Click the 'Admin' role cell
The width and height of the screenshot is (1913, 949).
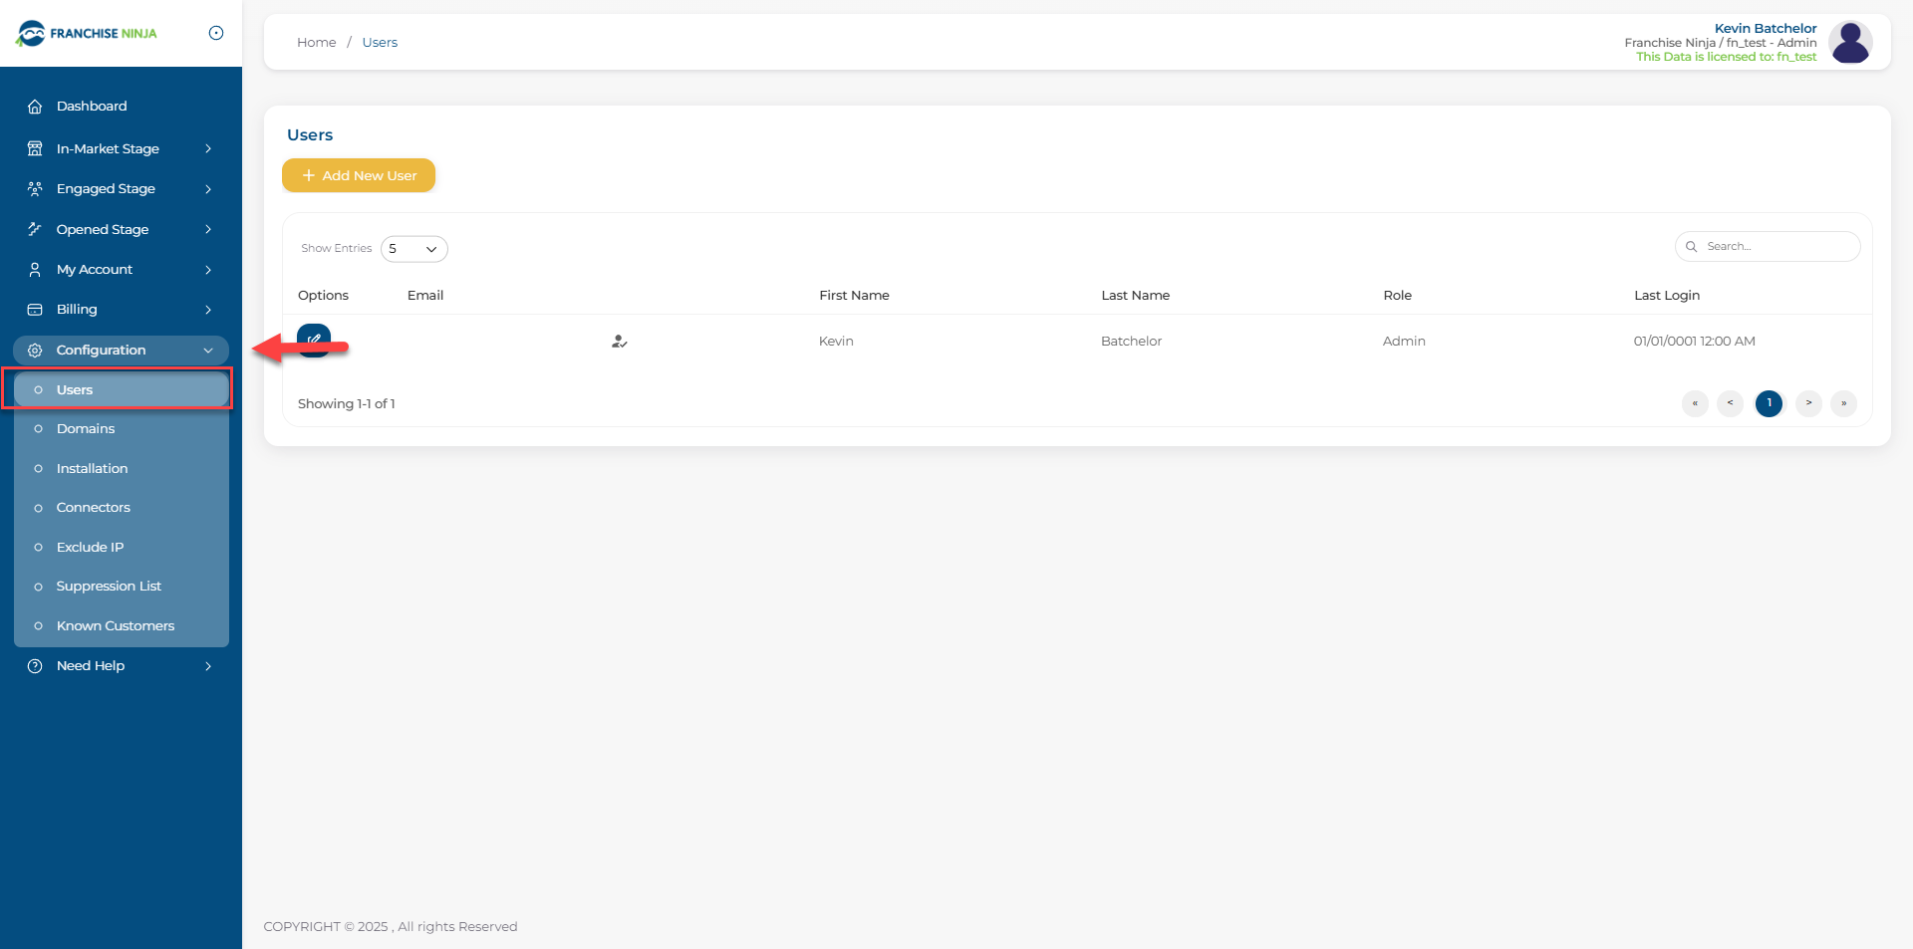click(1404, 342)
